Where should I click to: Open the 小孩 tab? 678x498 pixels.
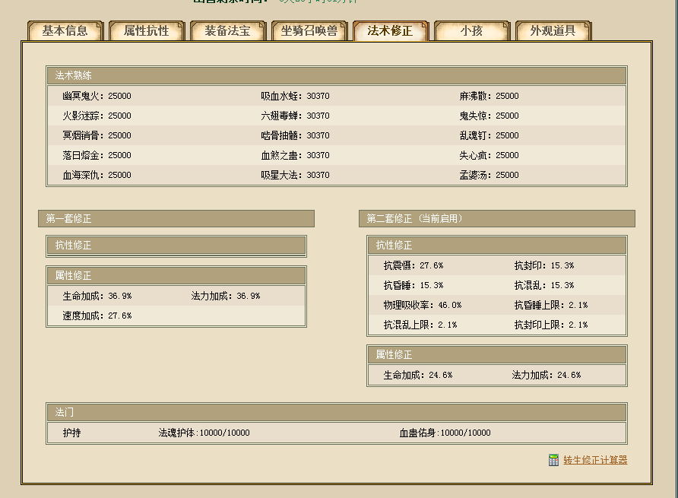tap(471, 31)
